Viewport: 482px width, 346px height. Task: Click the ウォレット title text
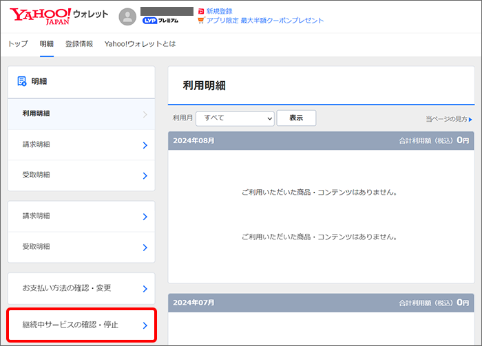pyautogui.click(x=91, y=14)
